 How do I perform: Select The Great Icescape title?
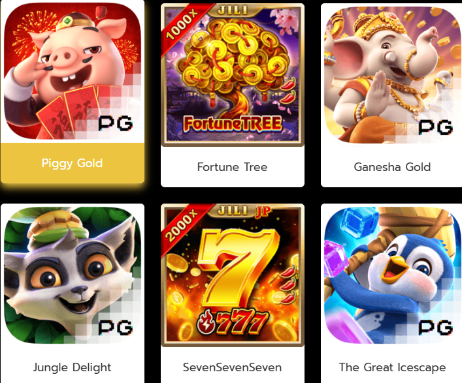pyautogui.click(x=392, y=367)
